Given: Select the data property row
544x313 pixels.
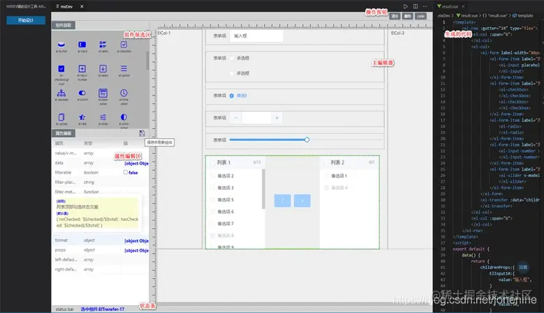Looking at the screenshot, I should pyautogui.click(x=101, y=162).
